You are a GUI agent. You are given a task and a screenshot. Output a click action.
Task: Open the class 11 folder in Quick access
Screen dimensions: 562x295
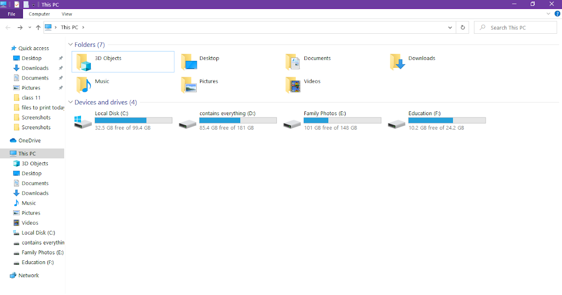(x=31, y=97)
